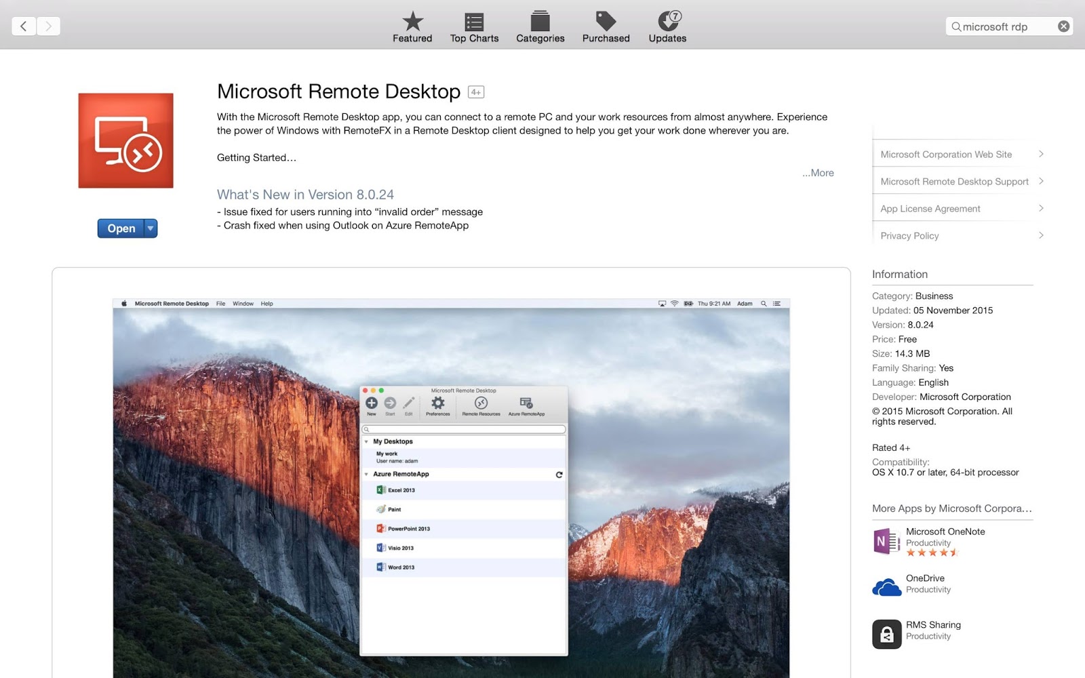This screenshot has width=1085, height=678.
Task: Click Azure RemoteApp refresh icon in screenshot
Action: point(559,475)
